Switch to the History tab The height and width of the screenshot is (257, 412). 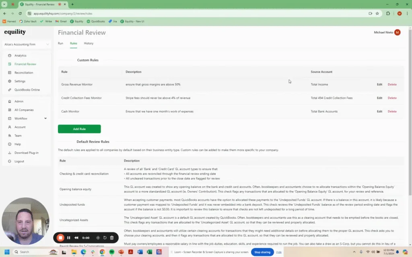(89, 43)
